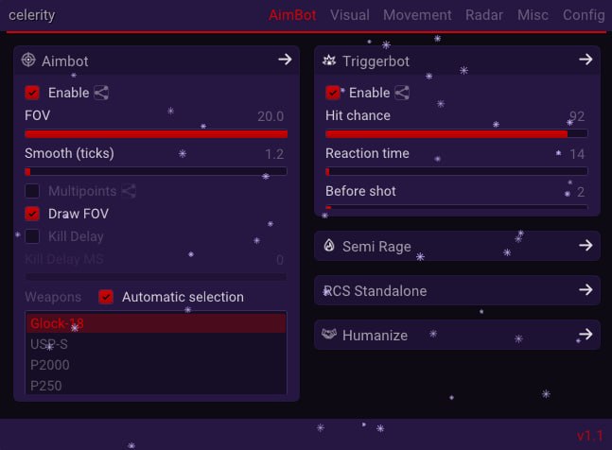Click the Triggerbot panel header icon
The width and height of the screenshot is (612, 450).
(329, 61)
